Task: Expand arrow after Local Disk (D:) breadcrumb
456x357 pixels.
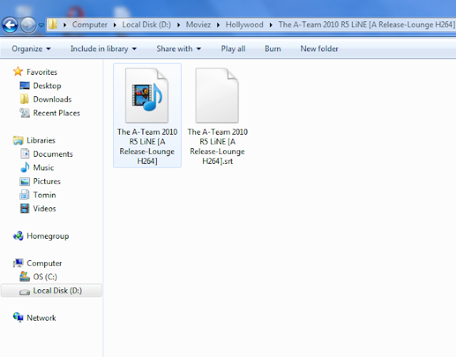Action: pyautogui.click(x=179, y=25)
